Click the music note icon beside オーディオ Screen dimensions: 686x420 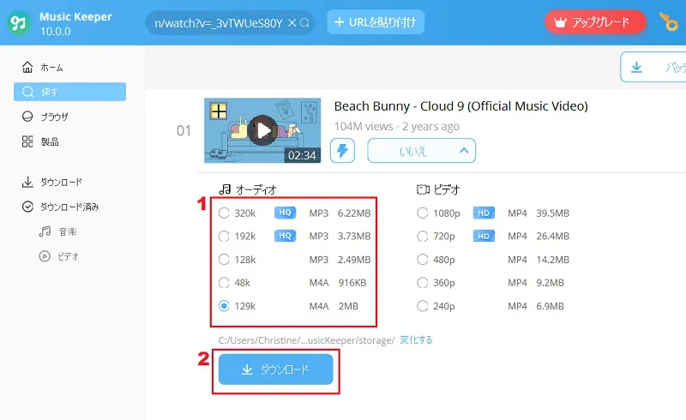(x=225, y=189)
